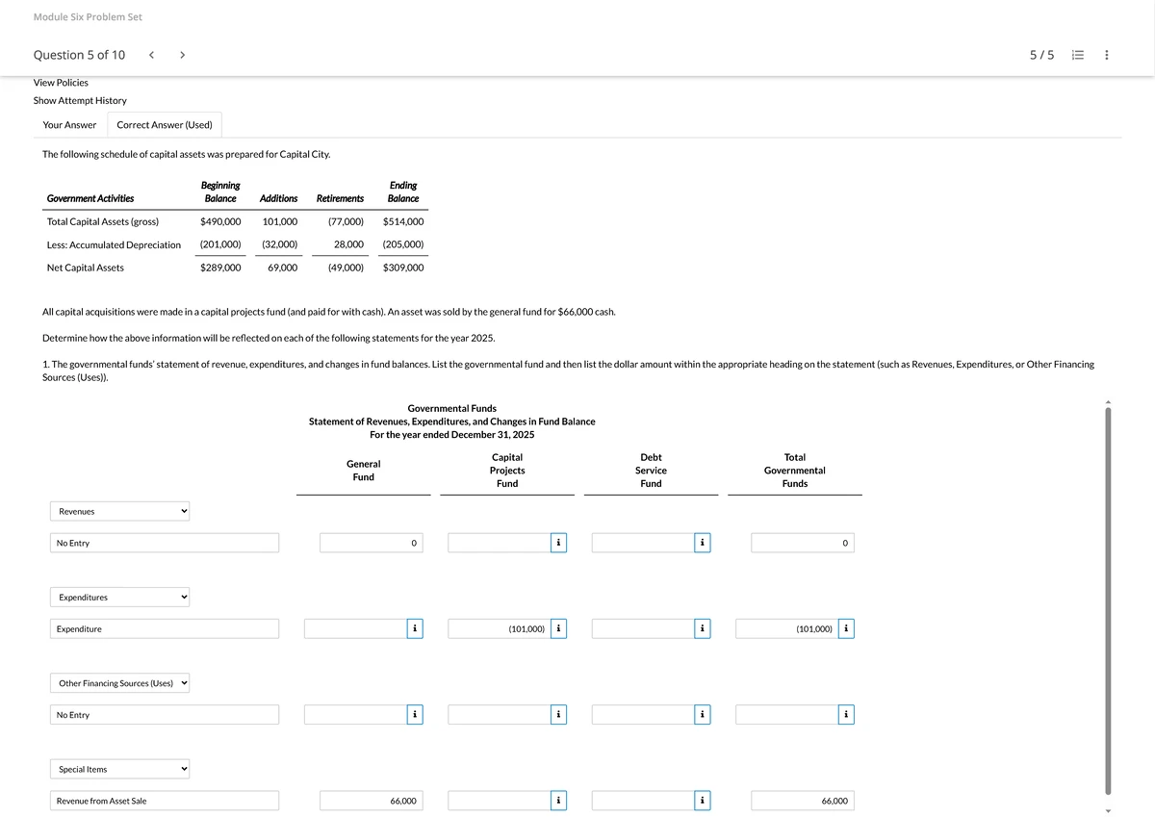
Task: Click info icon in Other Financing Debt Service cell
Action: [702, 715]
